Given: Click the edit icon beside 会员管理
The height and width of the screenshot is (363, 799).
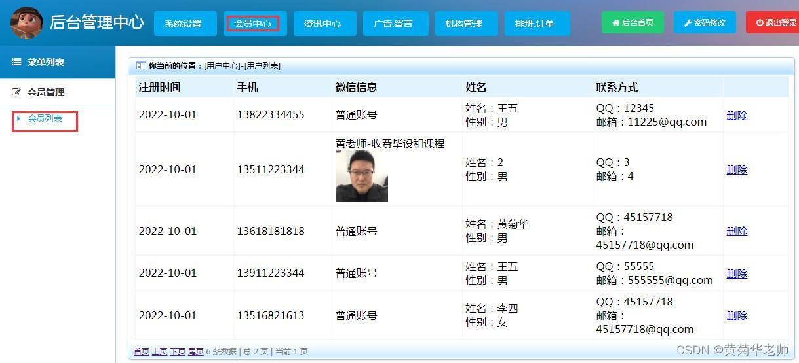Looking at the screenshot, I should click(x=16, y=92).
